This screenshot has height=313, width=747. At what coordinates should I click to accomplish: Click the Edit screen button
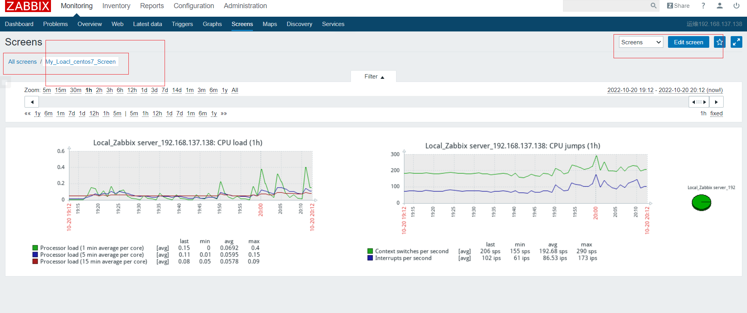pos(689,42)
